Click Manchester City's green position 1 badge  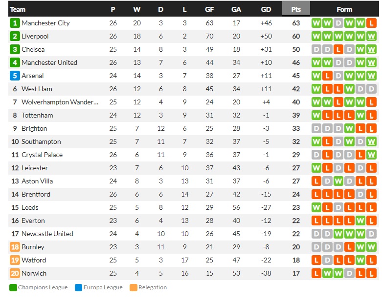click(15, 23)
